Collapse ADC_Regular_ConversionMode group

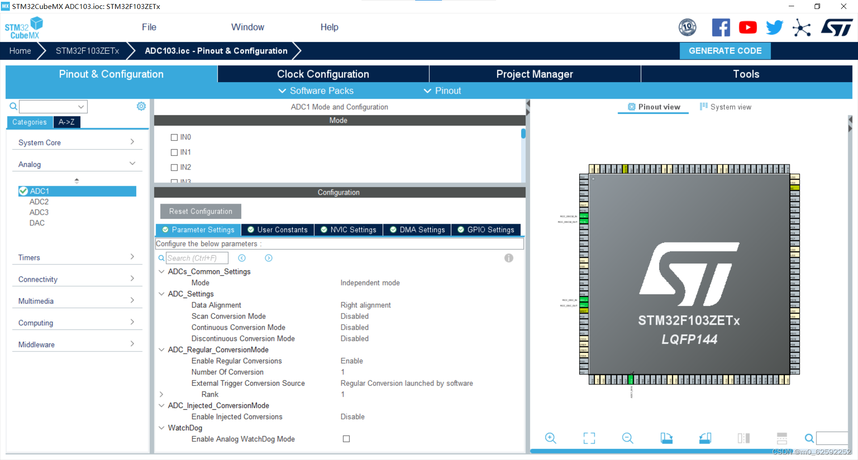coord(161,350)
